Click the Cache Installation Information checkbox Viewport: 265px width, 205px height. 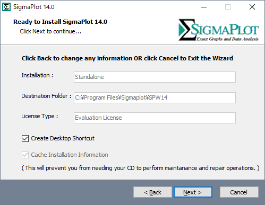25,155
